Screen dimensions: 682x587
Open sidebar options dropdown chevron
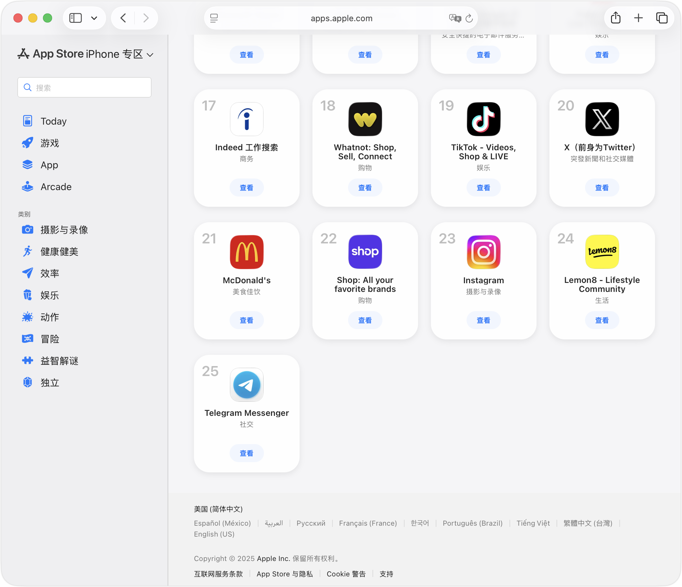(94, 18)
